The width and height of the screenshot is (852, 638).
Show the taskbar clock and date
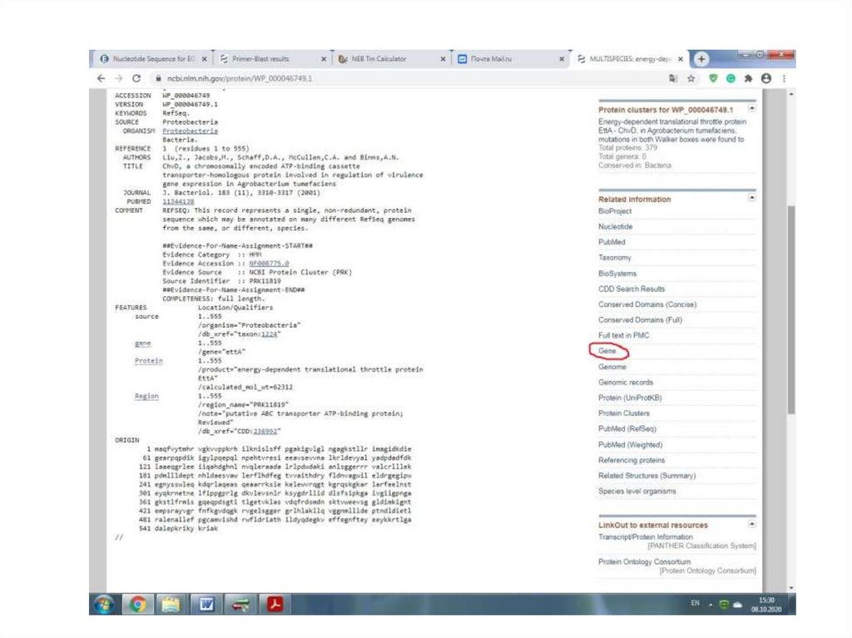click(766, 604)
